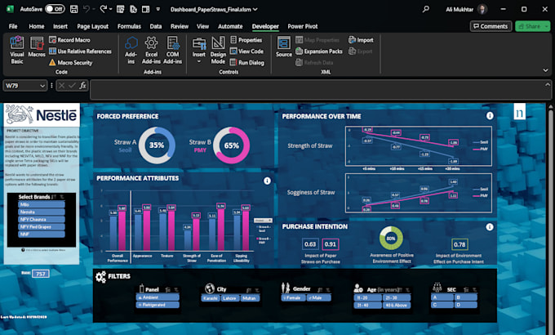Open control Properties
555x335 pixels.
(246, 40)
